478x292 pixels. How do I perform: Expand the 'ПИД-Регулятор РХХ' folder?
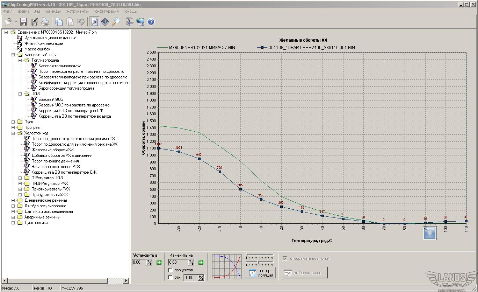(x=20, y=183)
